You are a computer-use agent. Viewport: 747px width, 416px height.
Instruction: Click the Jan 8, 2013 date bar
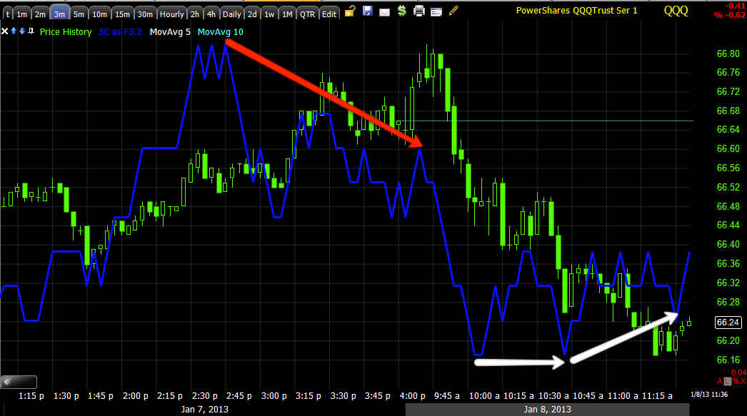tap(547, 410)
